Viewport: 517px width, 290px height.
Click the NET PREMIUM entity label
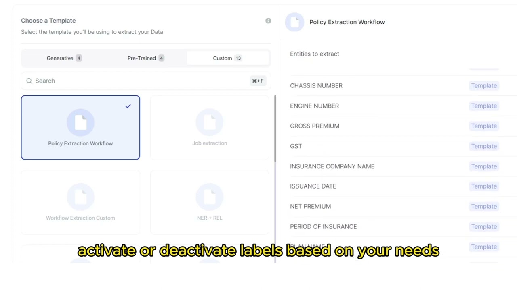tap(310, 206)
